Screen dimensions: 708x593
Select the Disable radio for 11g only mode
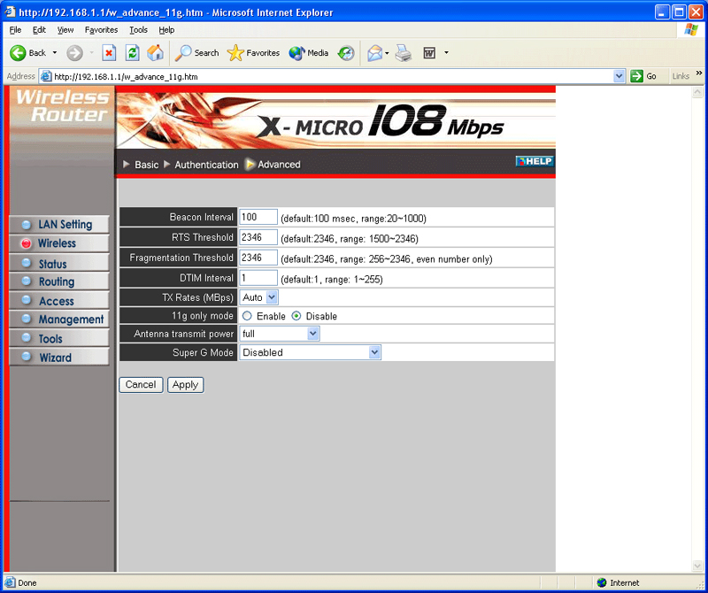point(296,316)
